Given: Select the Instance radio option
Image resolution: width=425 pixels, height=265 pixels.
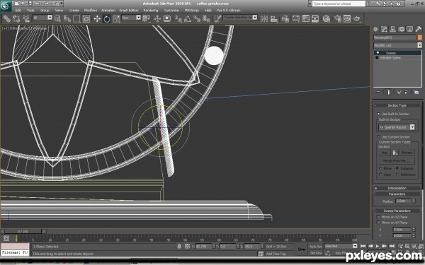Looking at the screenshot, I should (x=397, y=168).
